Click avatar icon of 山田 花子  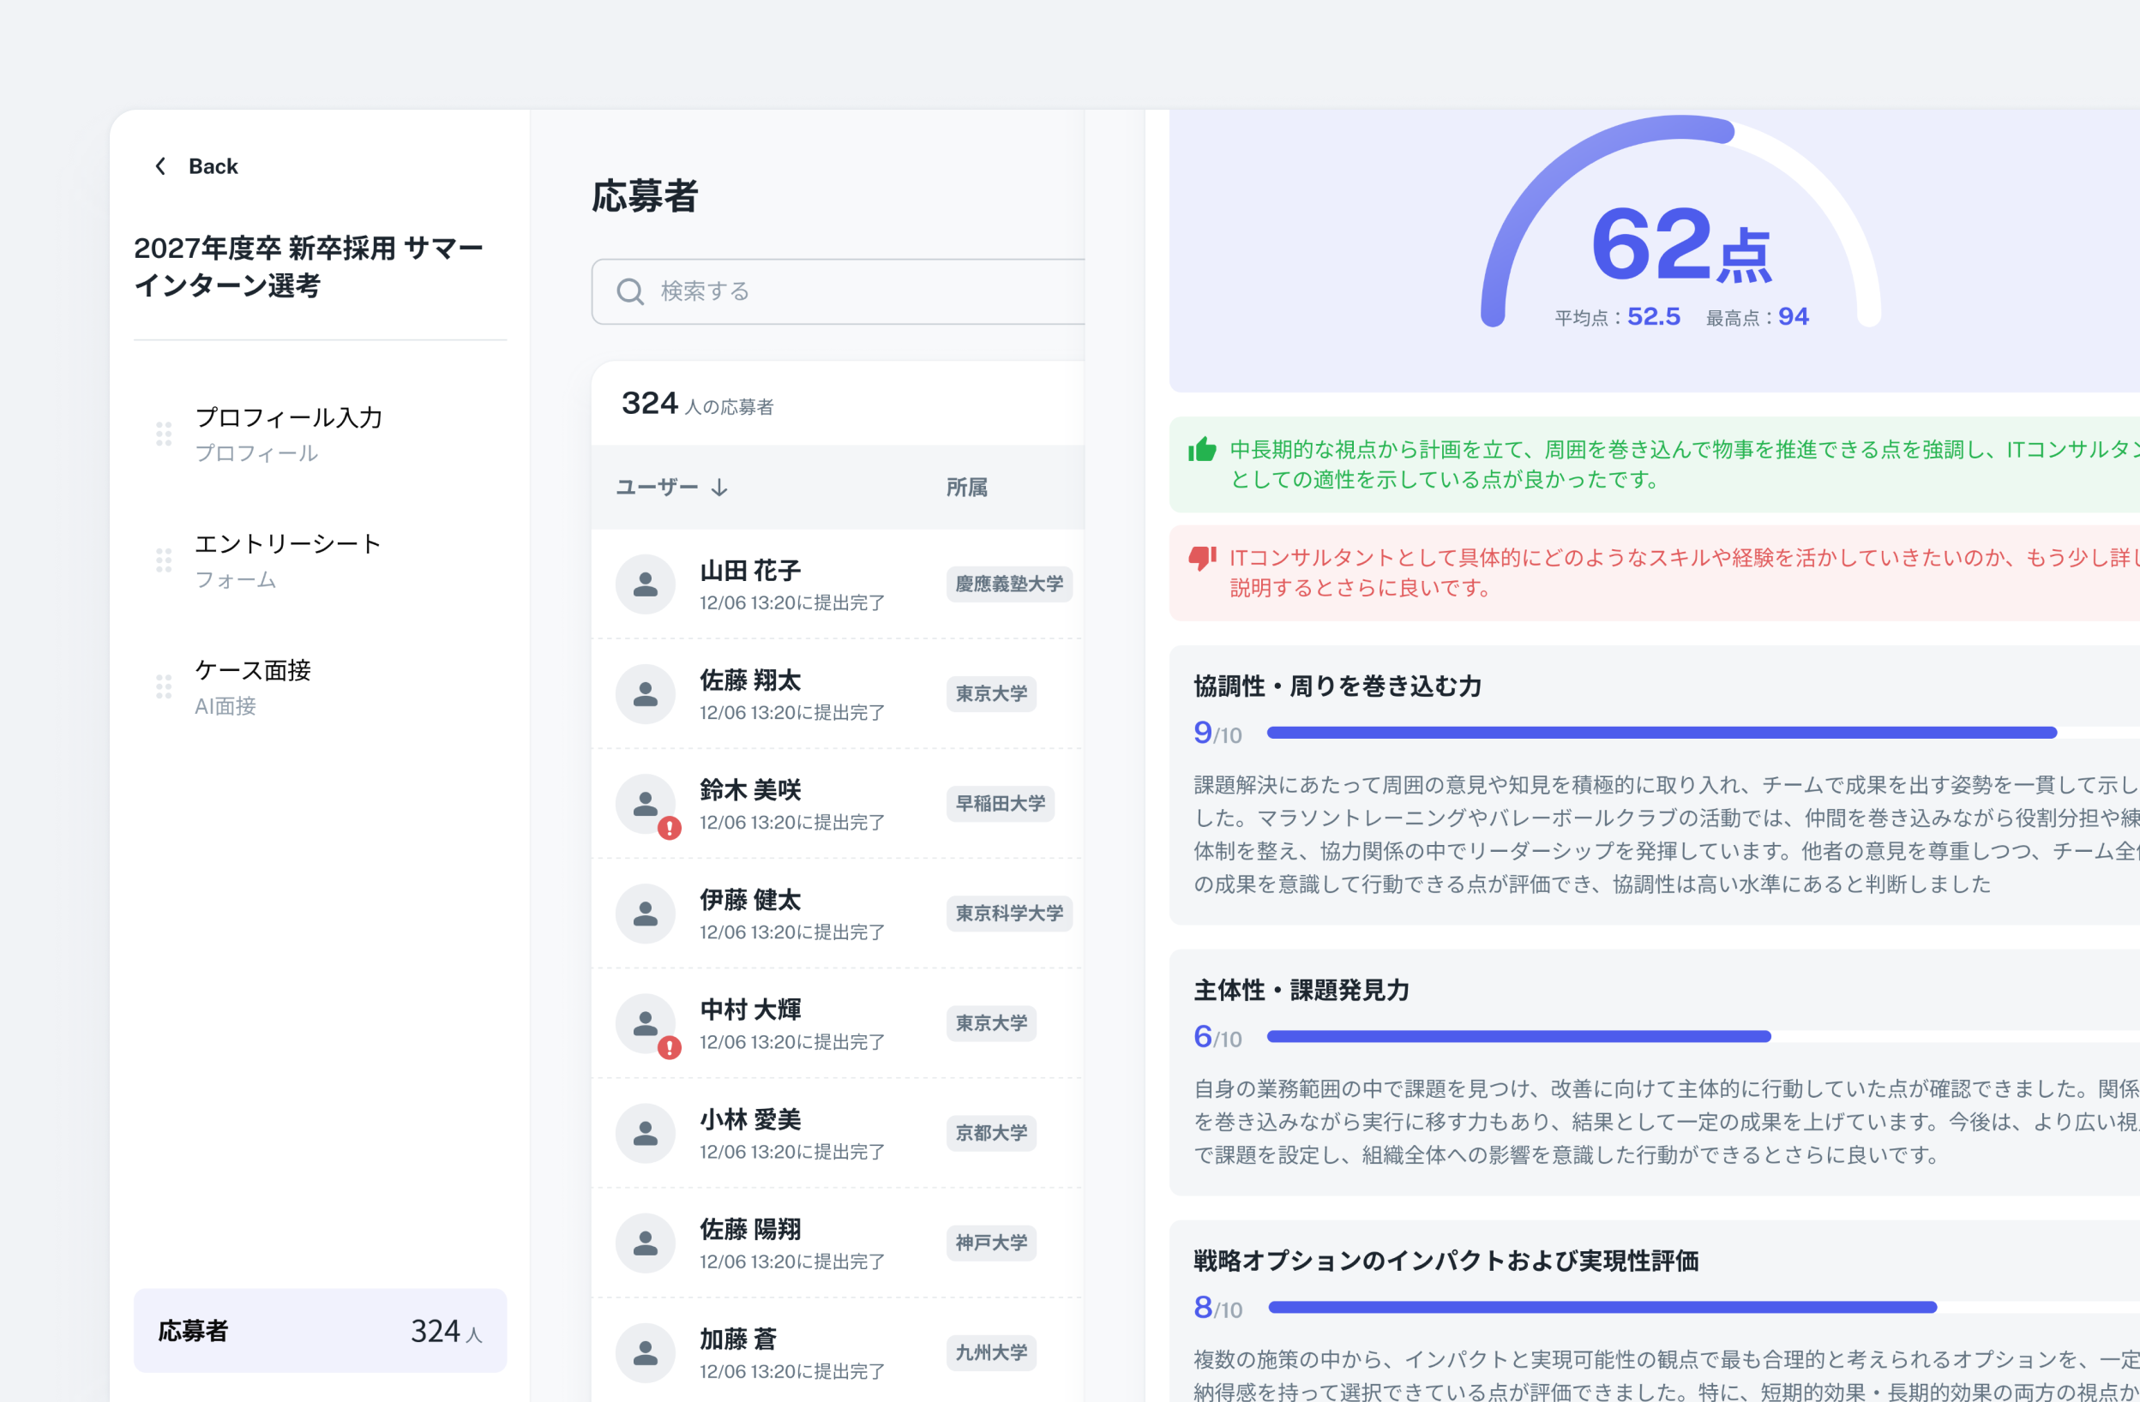(646, 584)
